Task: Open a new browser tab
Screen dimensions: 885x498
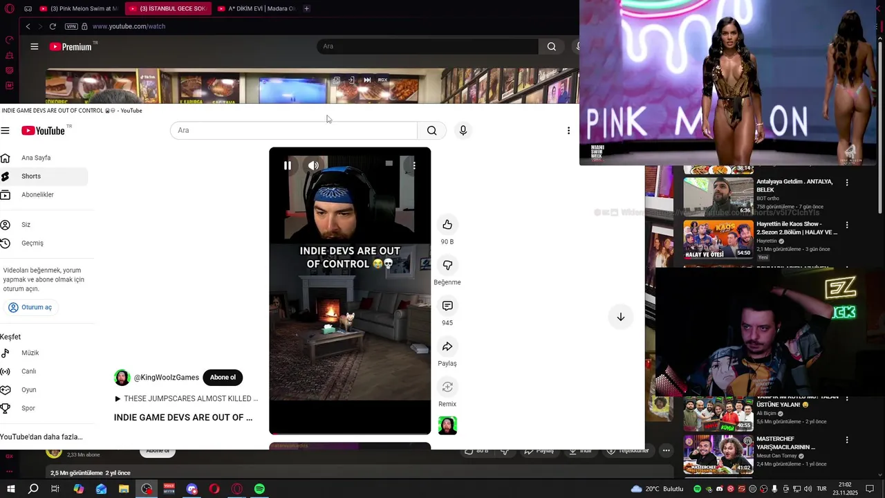Action: coord(306,8)
